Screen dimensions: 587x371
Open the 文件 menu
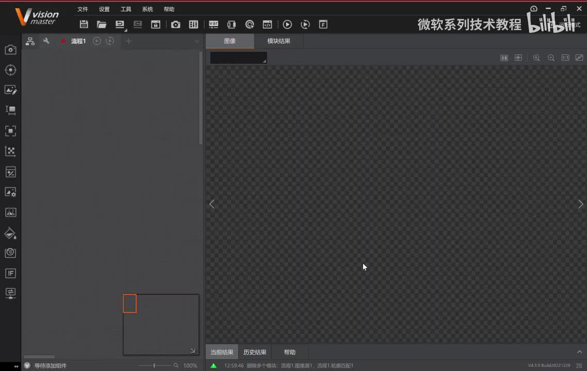point(83,9)
